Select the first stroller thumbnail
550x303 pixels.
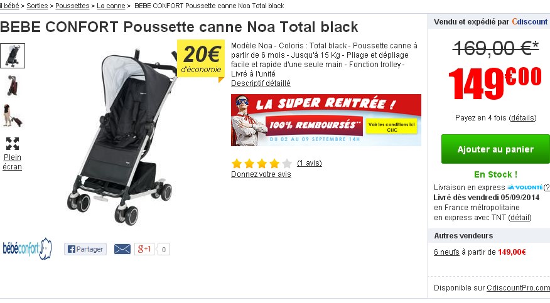click(x=13, y=56)
